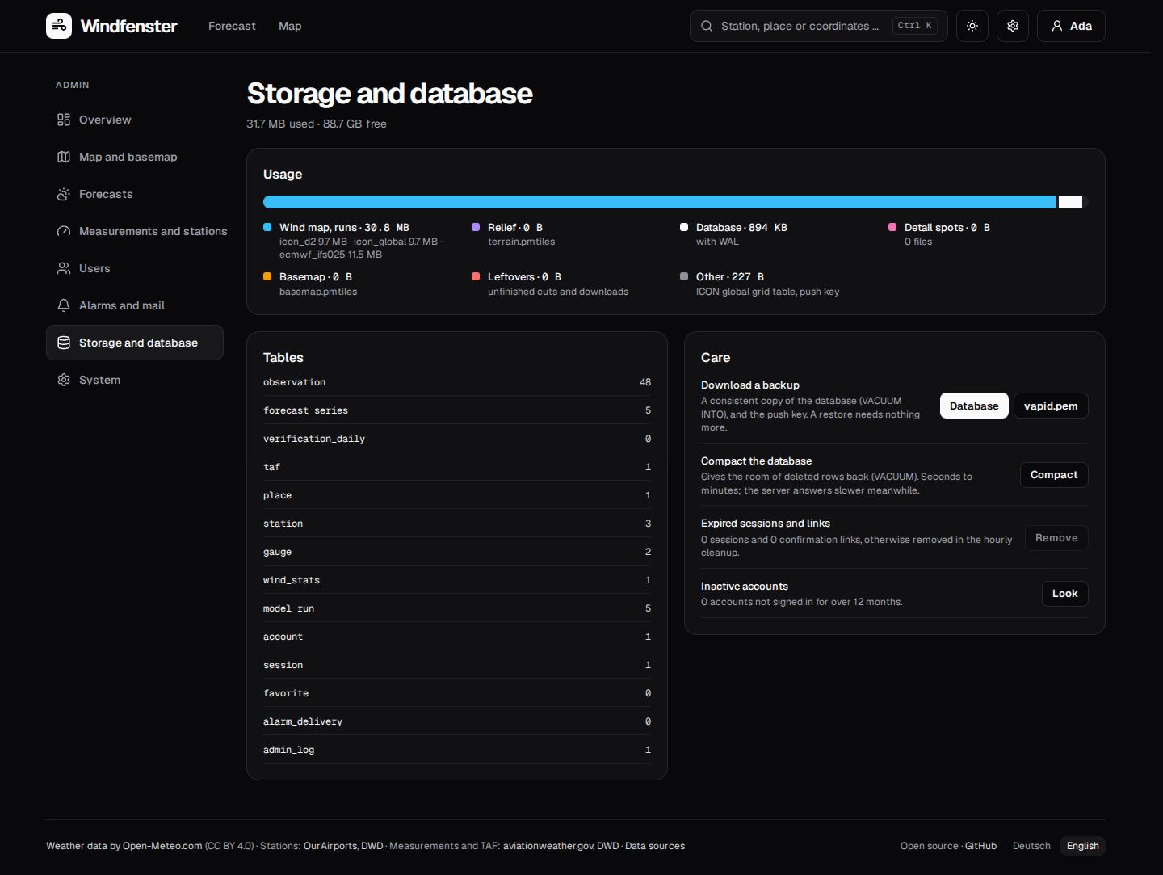Click the orange Basemap legend swatch
Viewport: 1163px width, 875px height.
coord(267,276)
